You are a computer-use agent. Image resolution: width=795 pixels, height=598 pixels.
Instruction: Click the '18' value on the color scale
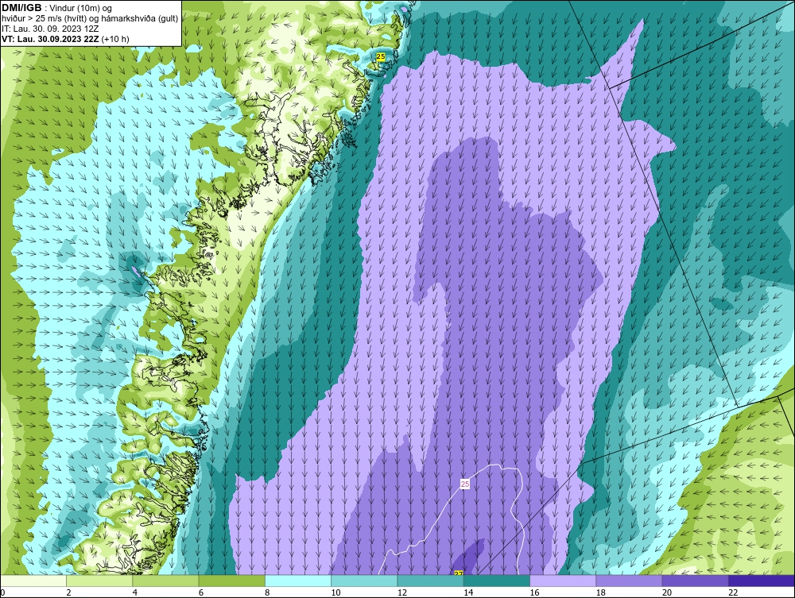pos(601,592)
